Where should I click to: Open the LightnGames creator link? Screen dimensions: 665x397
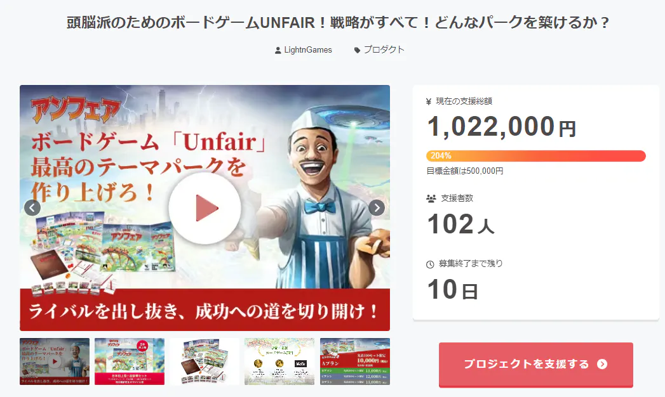point(308,50)
